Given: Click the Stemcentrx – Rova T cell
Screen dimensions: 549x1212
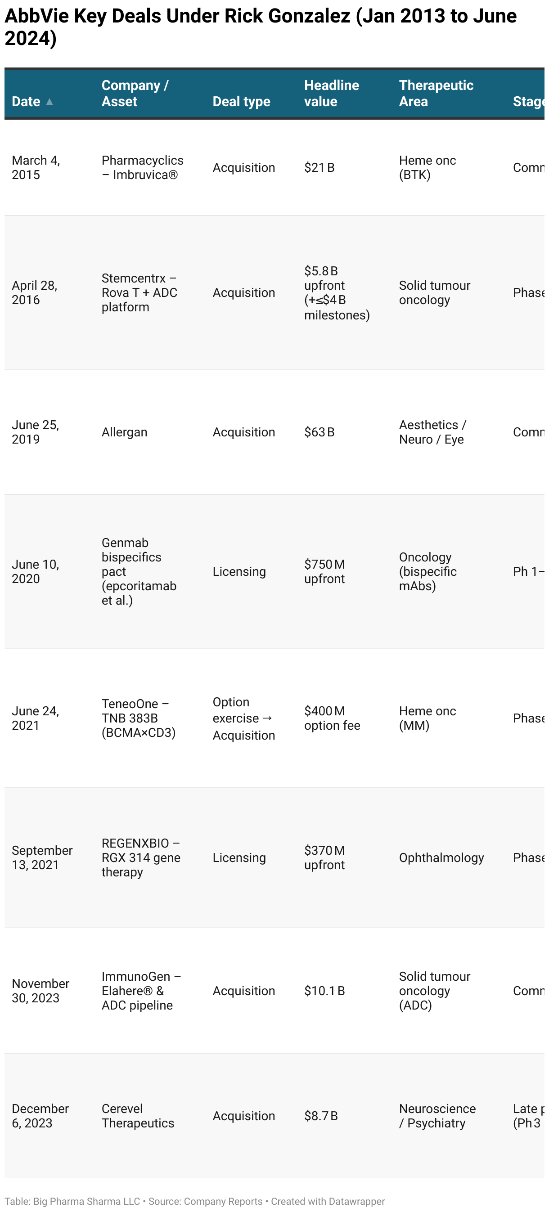Looking at the screenshot, I should (139, 292).
